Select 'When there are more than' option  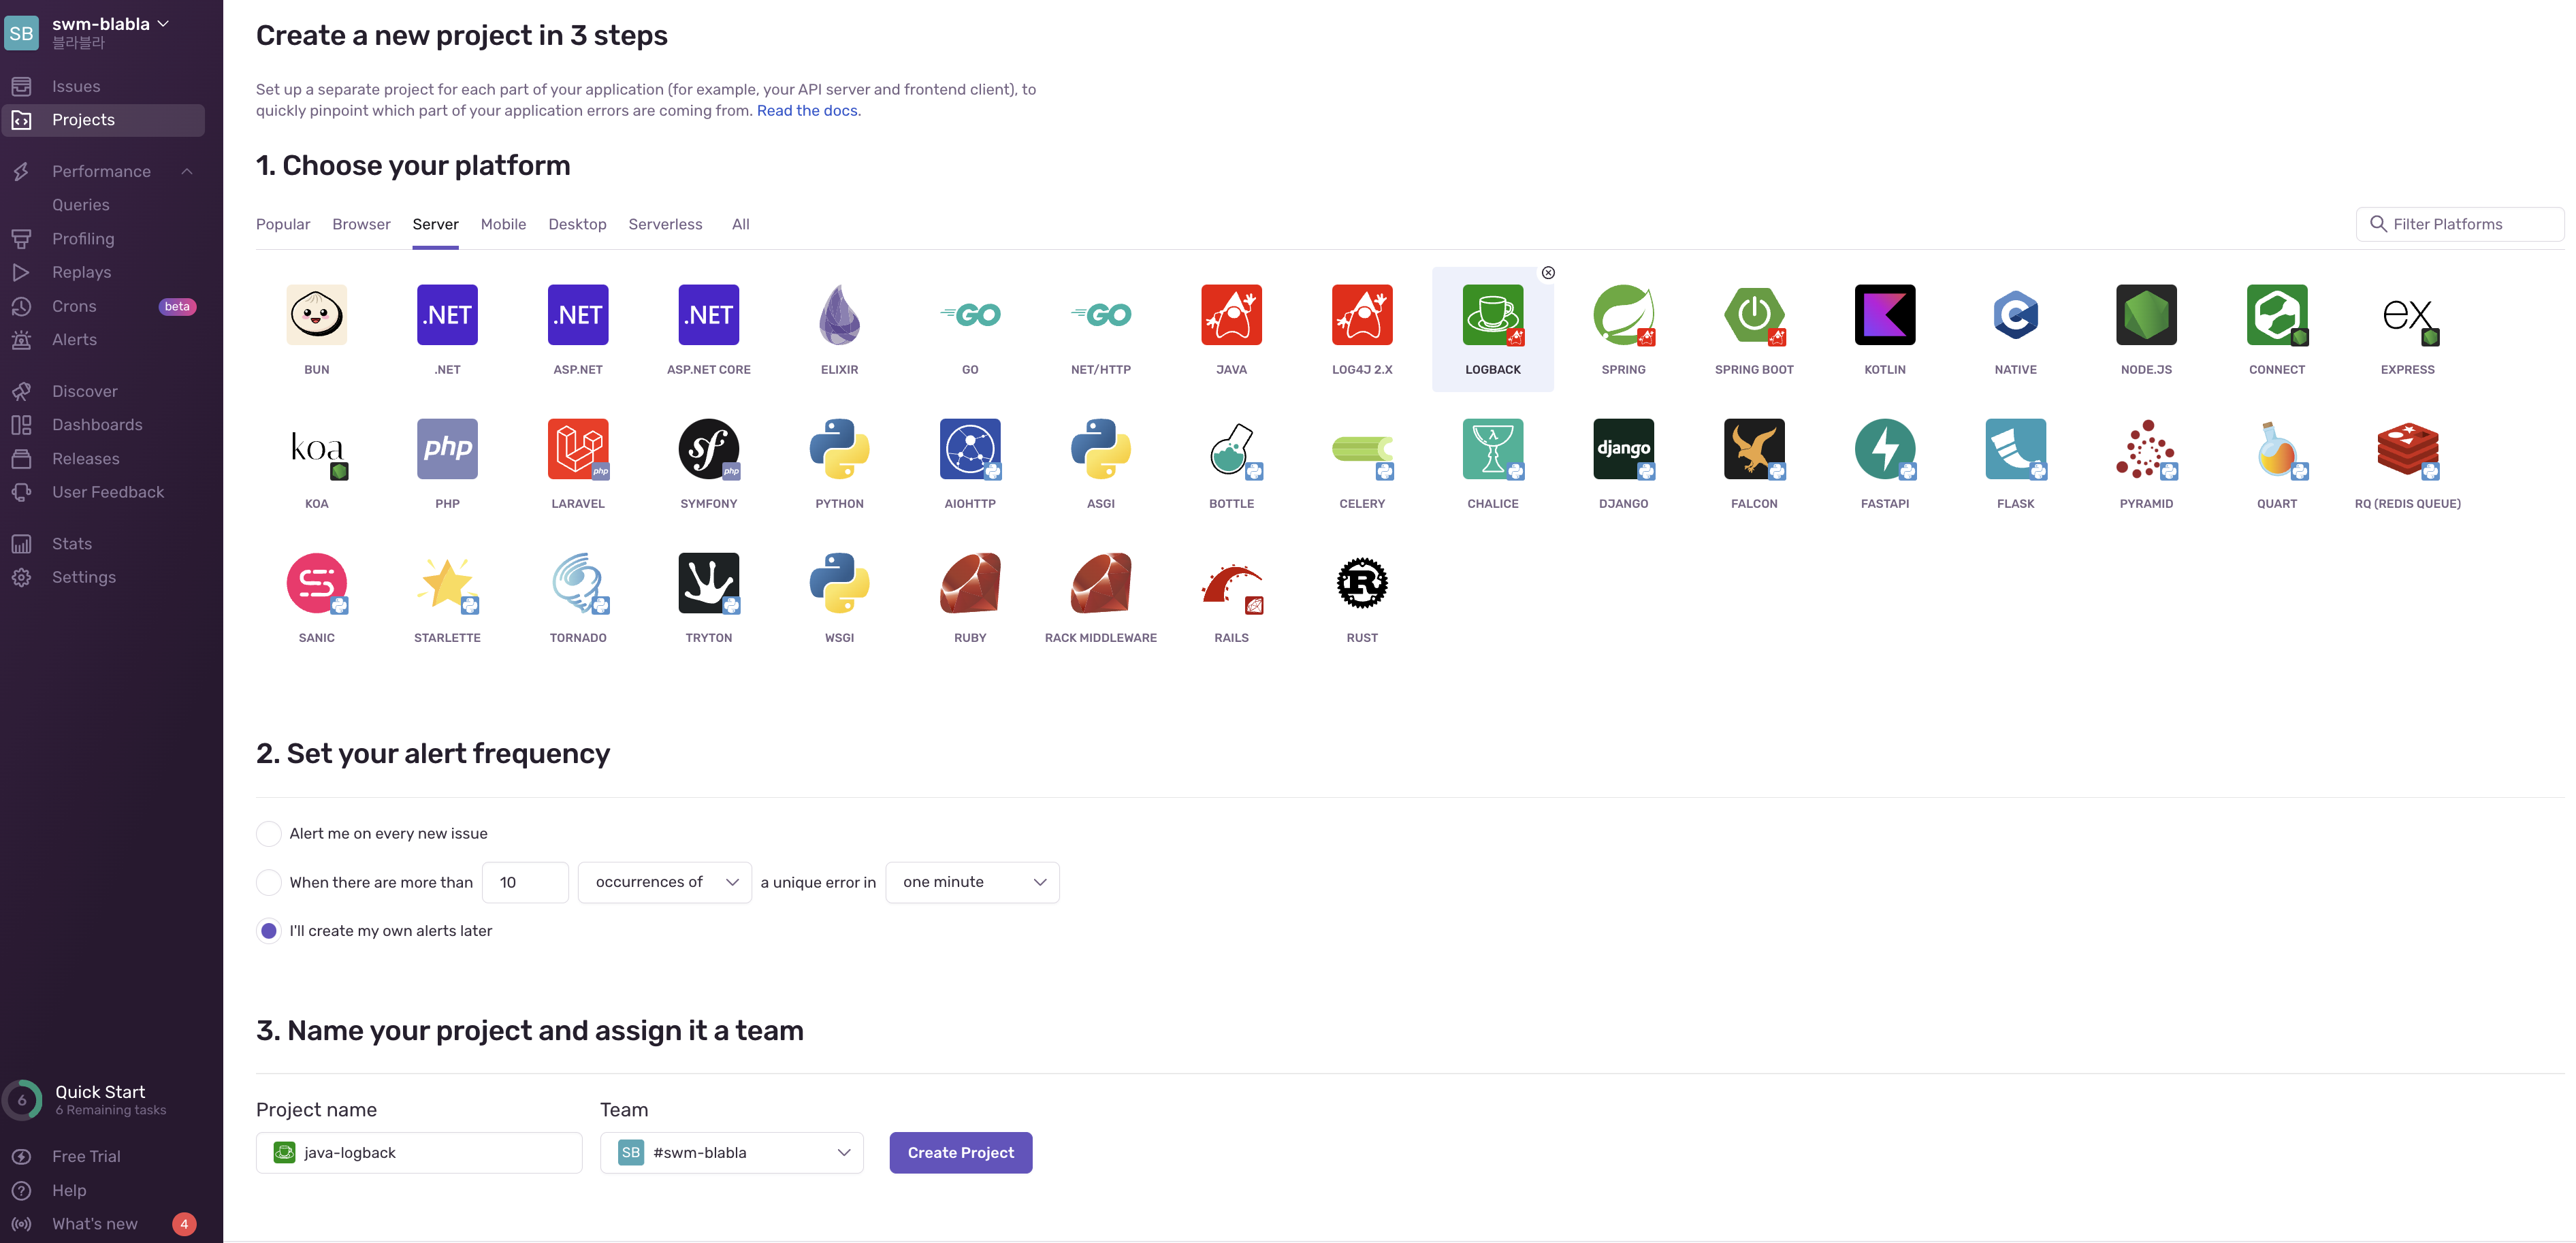click(269, 882)
